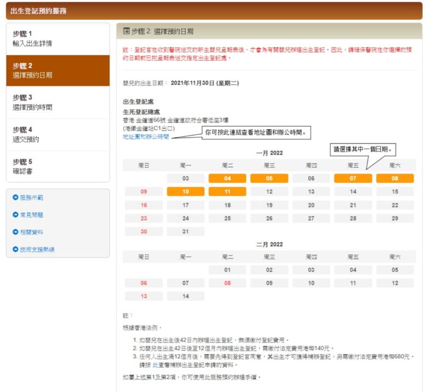437x392 pixels.
Task: Click the arrow icon beside 相關資料
Action: 15,232
